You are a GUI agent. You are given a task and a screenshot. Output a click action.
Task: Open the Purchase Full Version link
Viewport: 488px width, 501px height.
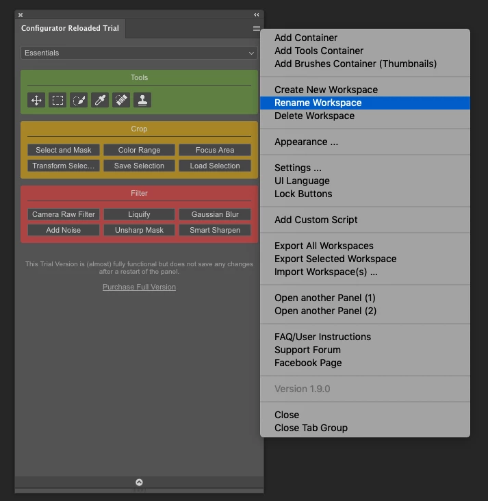pyautogui.click(x=139, y=287)
